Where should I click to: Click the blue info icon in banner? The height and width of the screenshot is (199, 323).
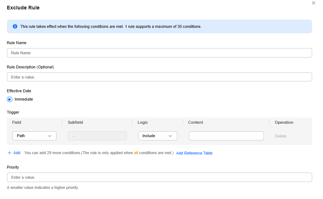point(15,26)
